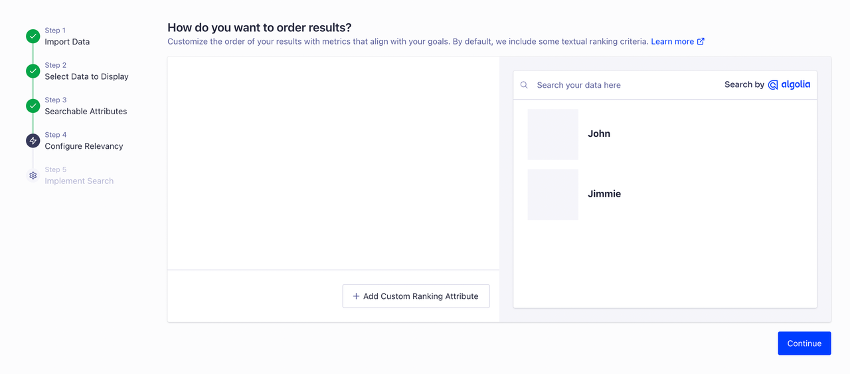
Task: Click the Algolia logo
Action: click(x=789, y=85)
